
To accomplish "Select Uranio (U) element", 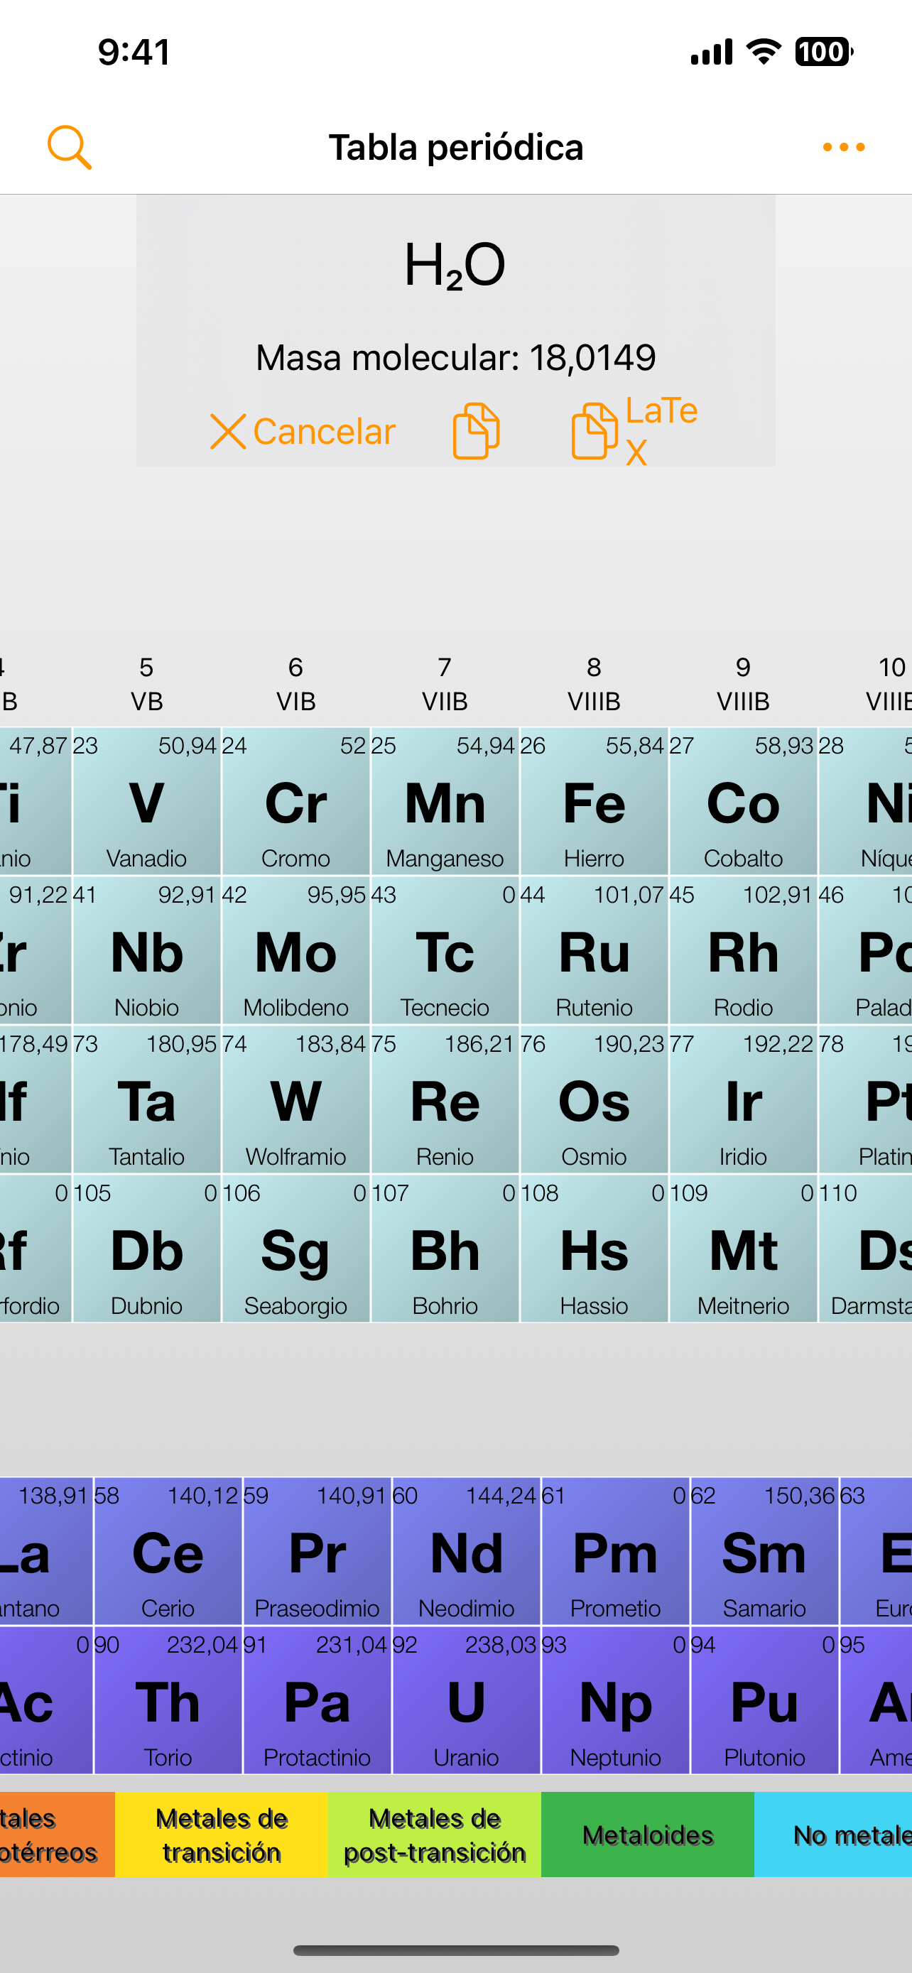I will coord(467,1700).
